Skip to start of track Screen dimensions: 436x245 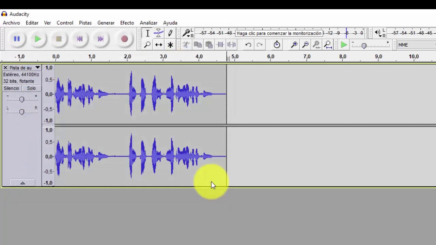pyautogui.click(x=80, y=39)
